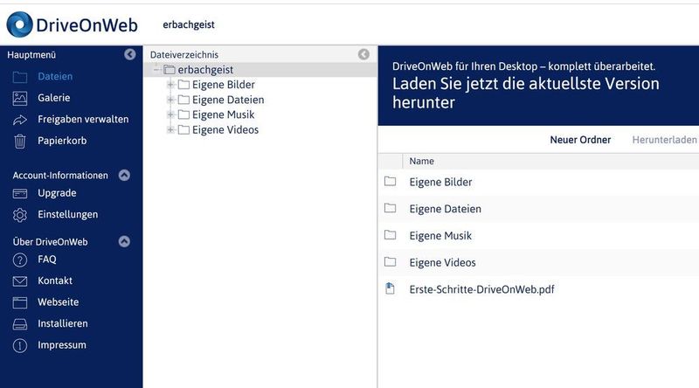Click the DriveOnWeb wordmark text

click(x=87, y=25)
